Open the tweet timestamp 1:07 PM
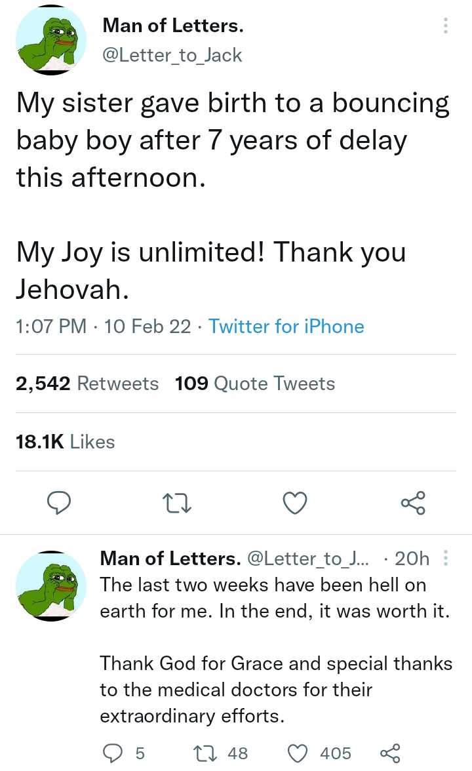472x771 pixels. [x=51, y=326]
